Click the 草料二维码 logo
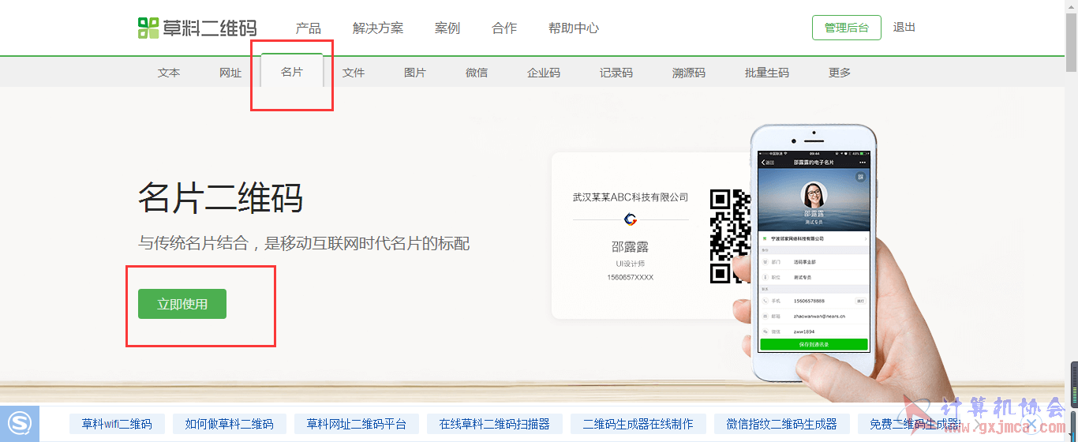Viewport: 1078px width, 442px height. coord(197,28)
